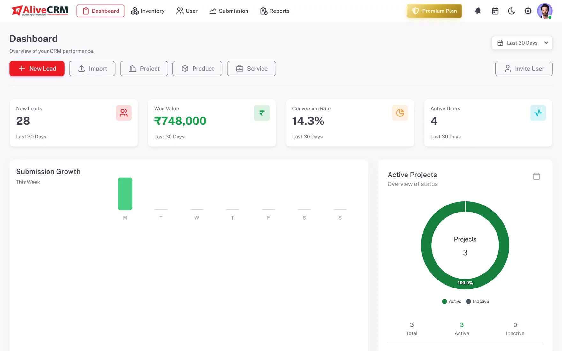The image size is (562, 351).
Task: Toggle Active legend in projects chart
Action: 452,302
